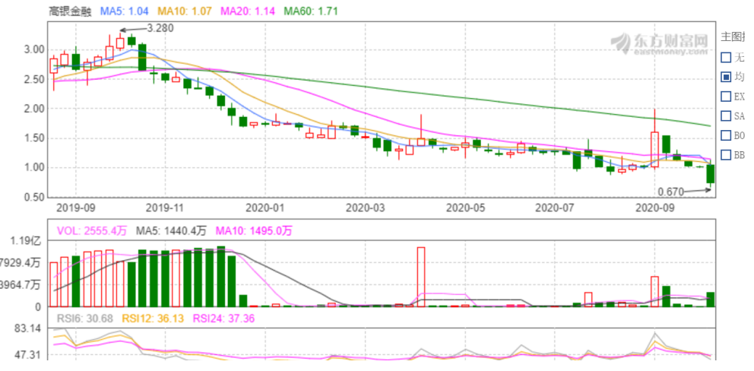This screenshot has width=754, height=371.
Task: Click the 高银金融 stock name title
Action: click(71, 11)
